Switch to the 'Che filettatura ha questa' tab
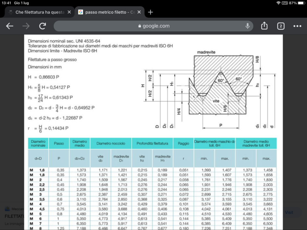Screen dimensions: 307x230 [x=38, y=12]
